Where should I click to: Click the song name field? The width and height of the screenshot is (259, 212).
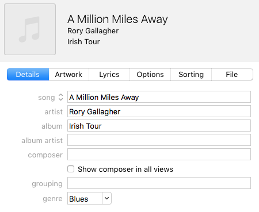click(x=159, y=97)
